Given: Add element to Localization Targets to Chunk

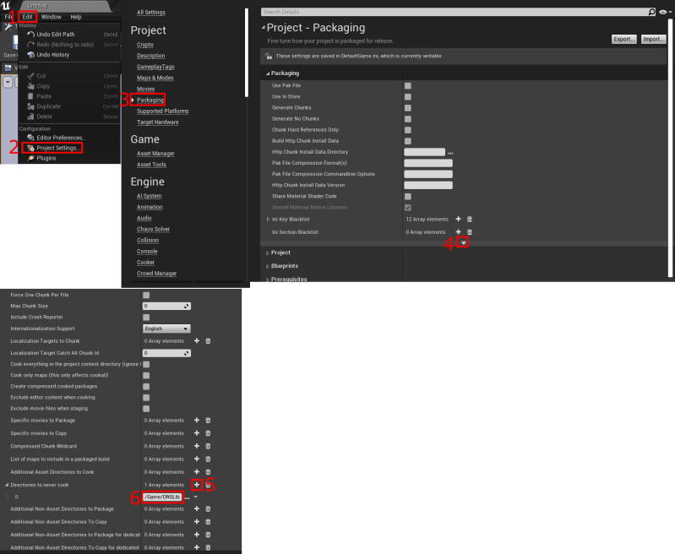Looking at the screenshot, I should point(197,341).
